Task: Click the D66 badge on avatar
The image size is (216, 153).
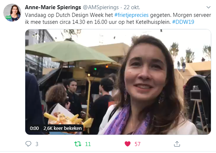Action: point(8,17)
